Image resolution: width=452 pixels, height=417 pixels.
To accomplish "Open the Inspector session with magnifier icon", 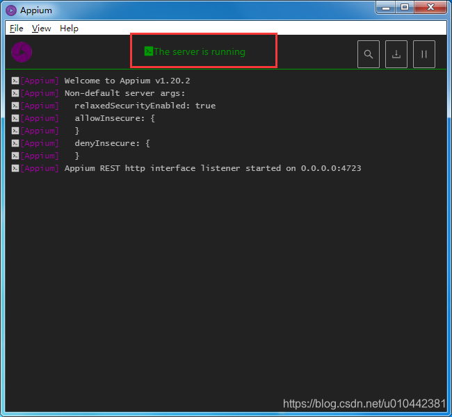I will pyautogui.click(x=368, y=54).
